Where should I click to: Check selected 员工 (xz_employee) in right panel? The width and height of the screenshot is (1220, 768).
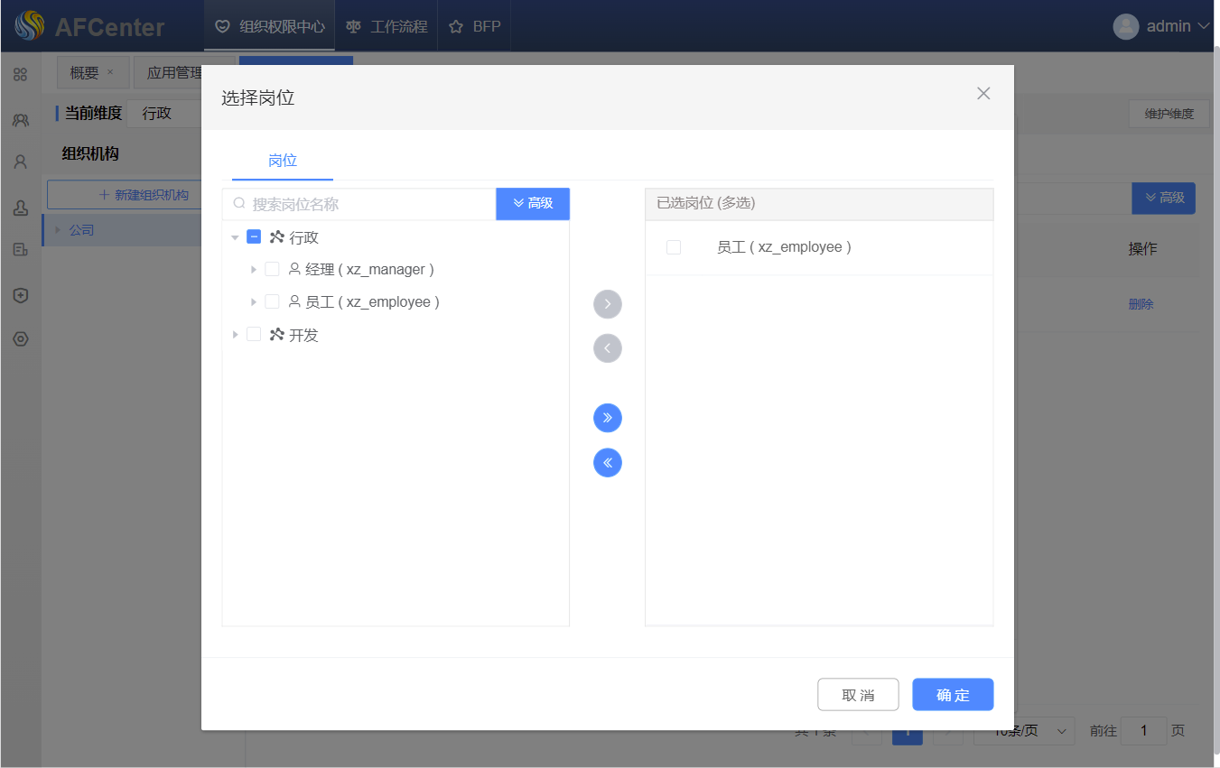coord(673,247)
